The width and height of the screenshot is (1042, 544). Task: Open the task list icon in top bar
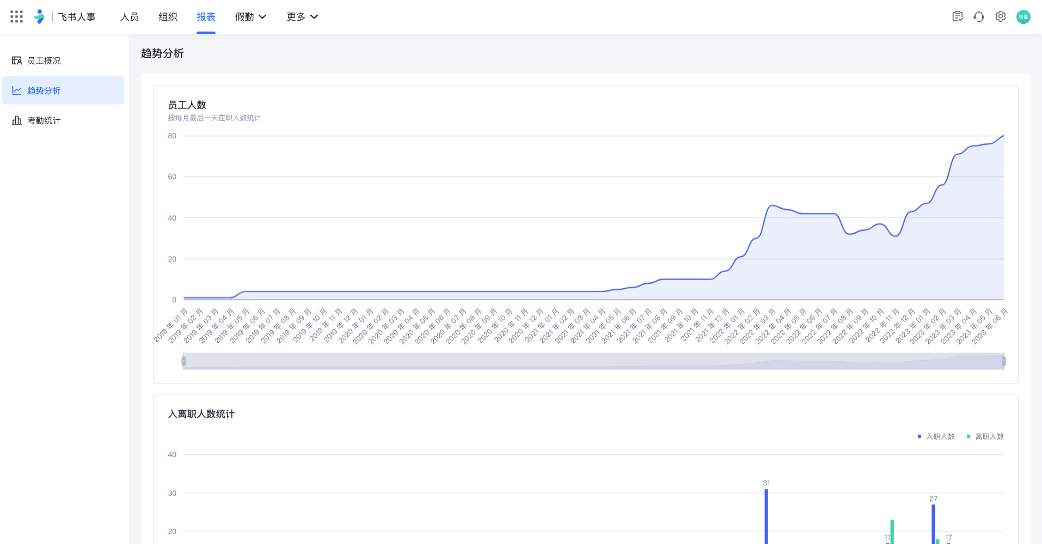coord(958,17)
